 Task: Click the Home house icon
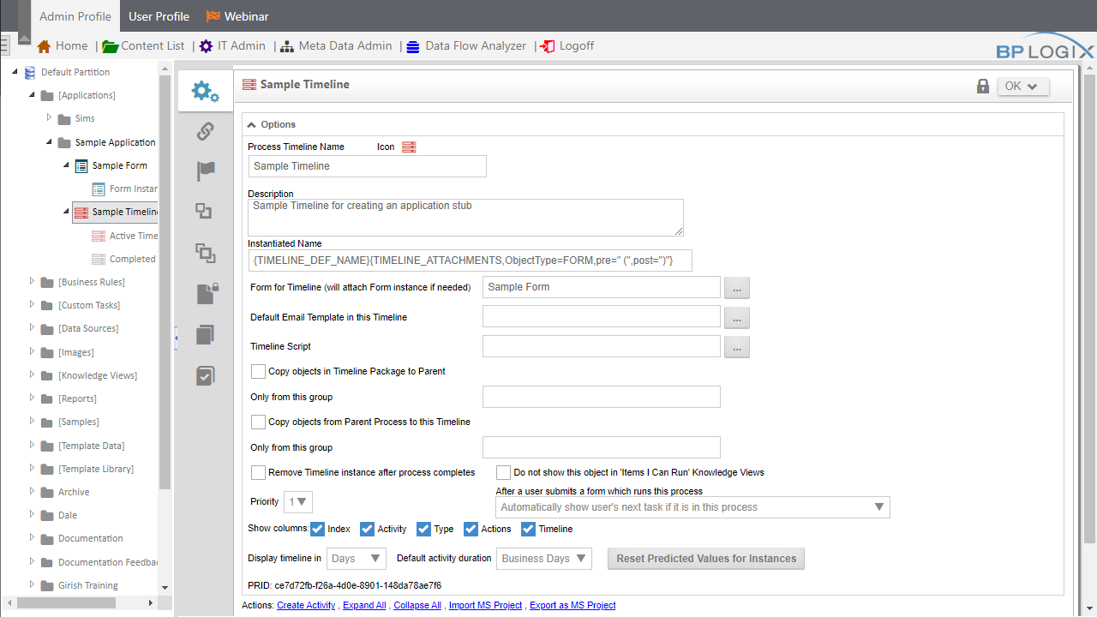45,46
